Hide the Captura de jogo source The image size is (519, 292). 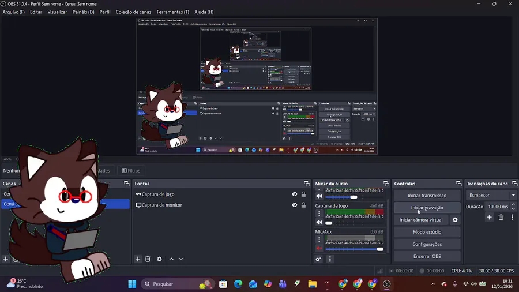294,194
